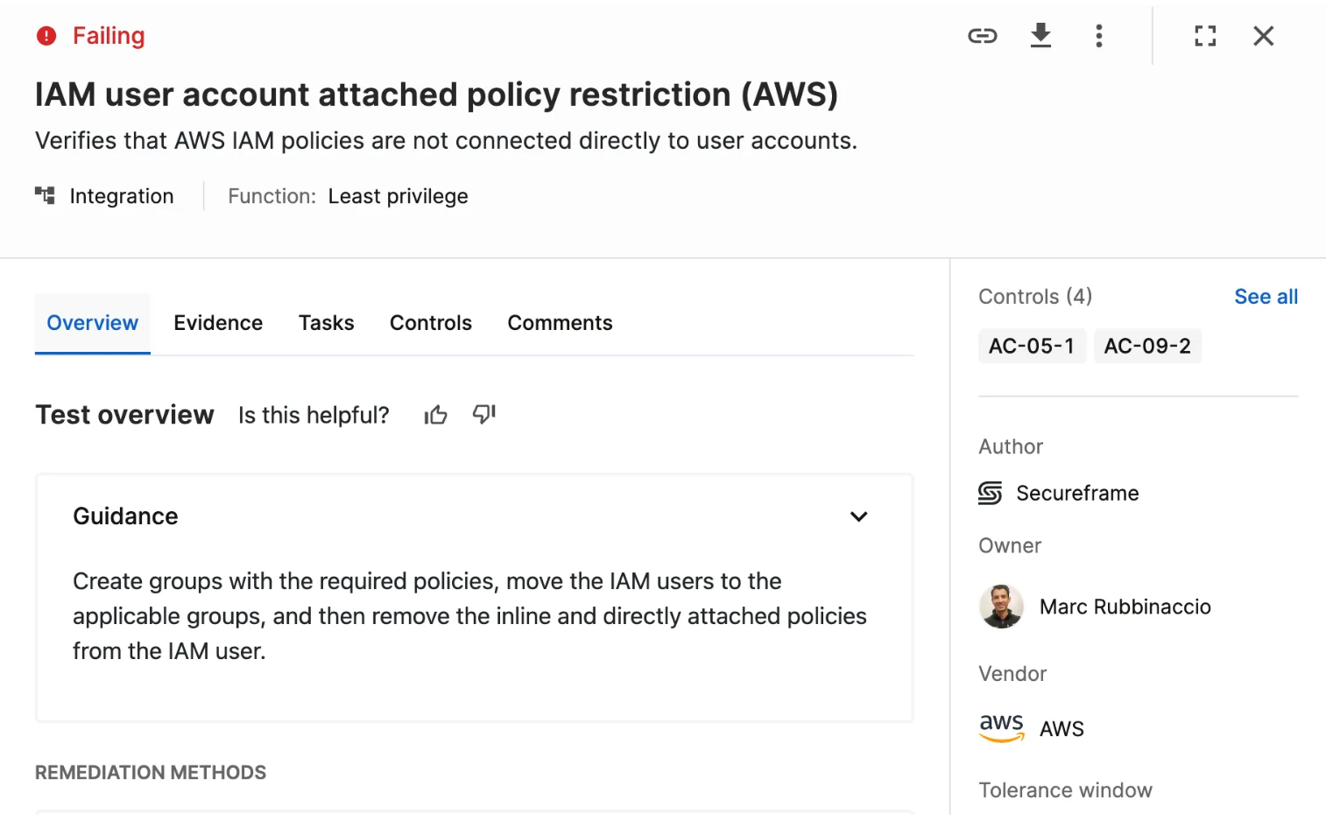1326x835 pixels.
Task: Click See all controls link
Action: tap(1266, 297)
